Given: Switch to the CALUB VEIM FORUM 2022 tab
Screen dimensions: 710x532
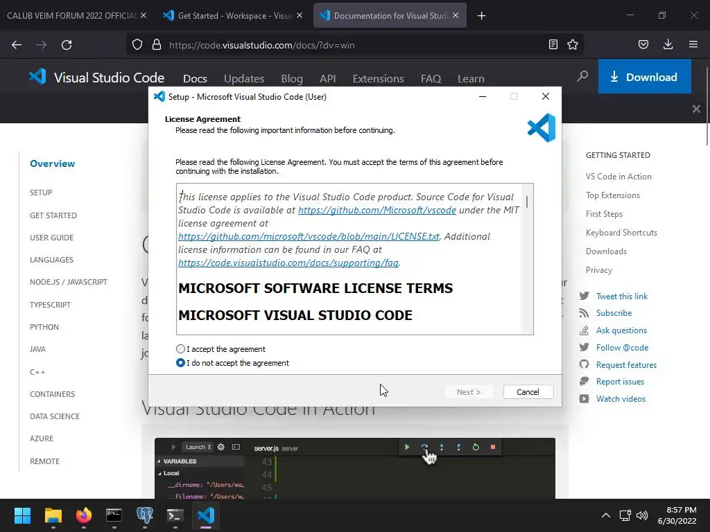Looking at the screenshot, I should [x=71, y=16].
